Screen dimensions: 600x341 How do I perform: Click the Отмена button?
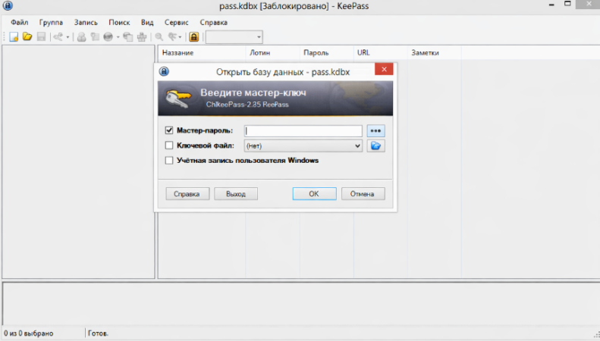(x=363, y=194)
